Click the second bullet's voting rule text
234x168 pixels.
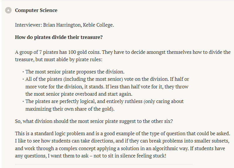coord(107,87)
